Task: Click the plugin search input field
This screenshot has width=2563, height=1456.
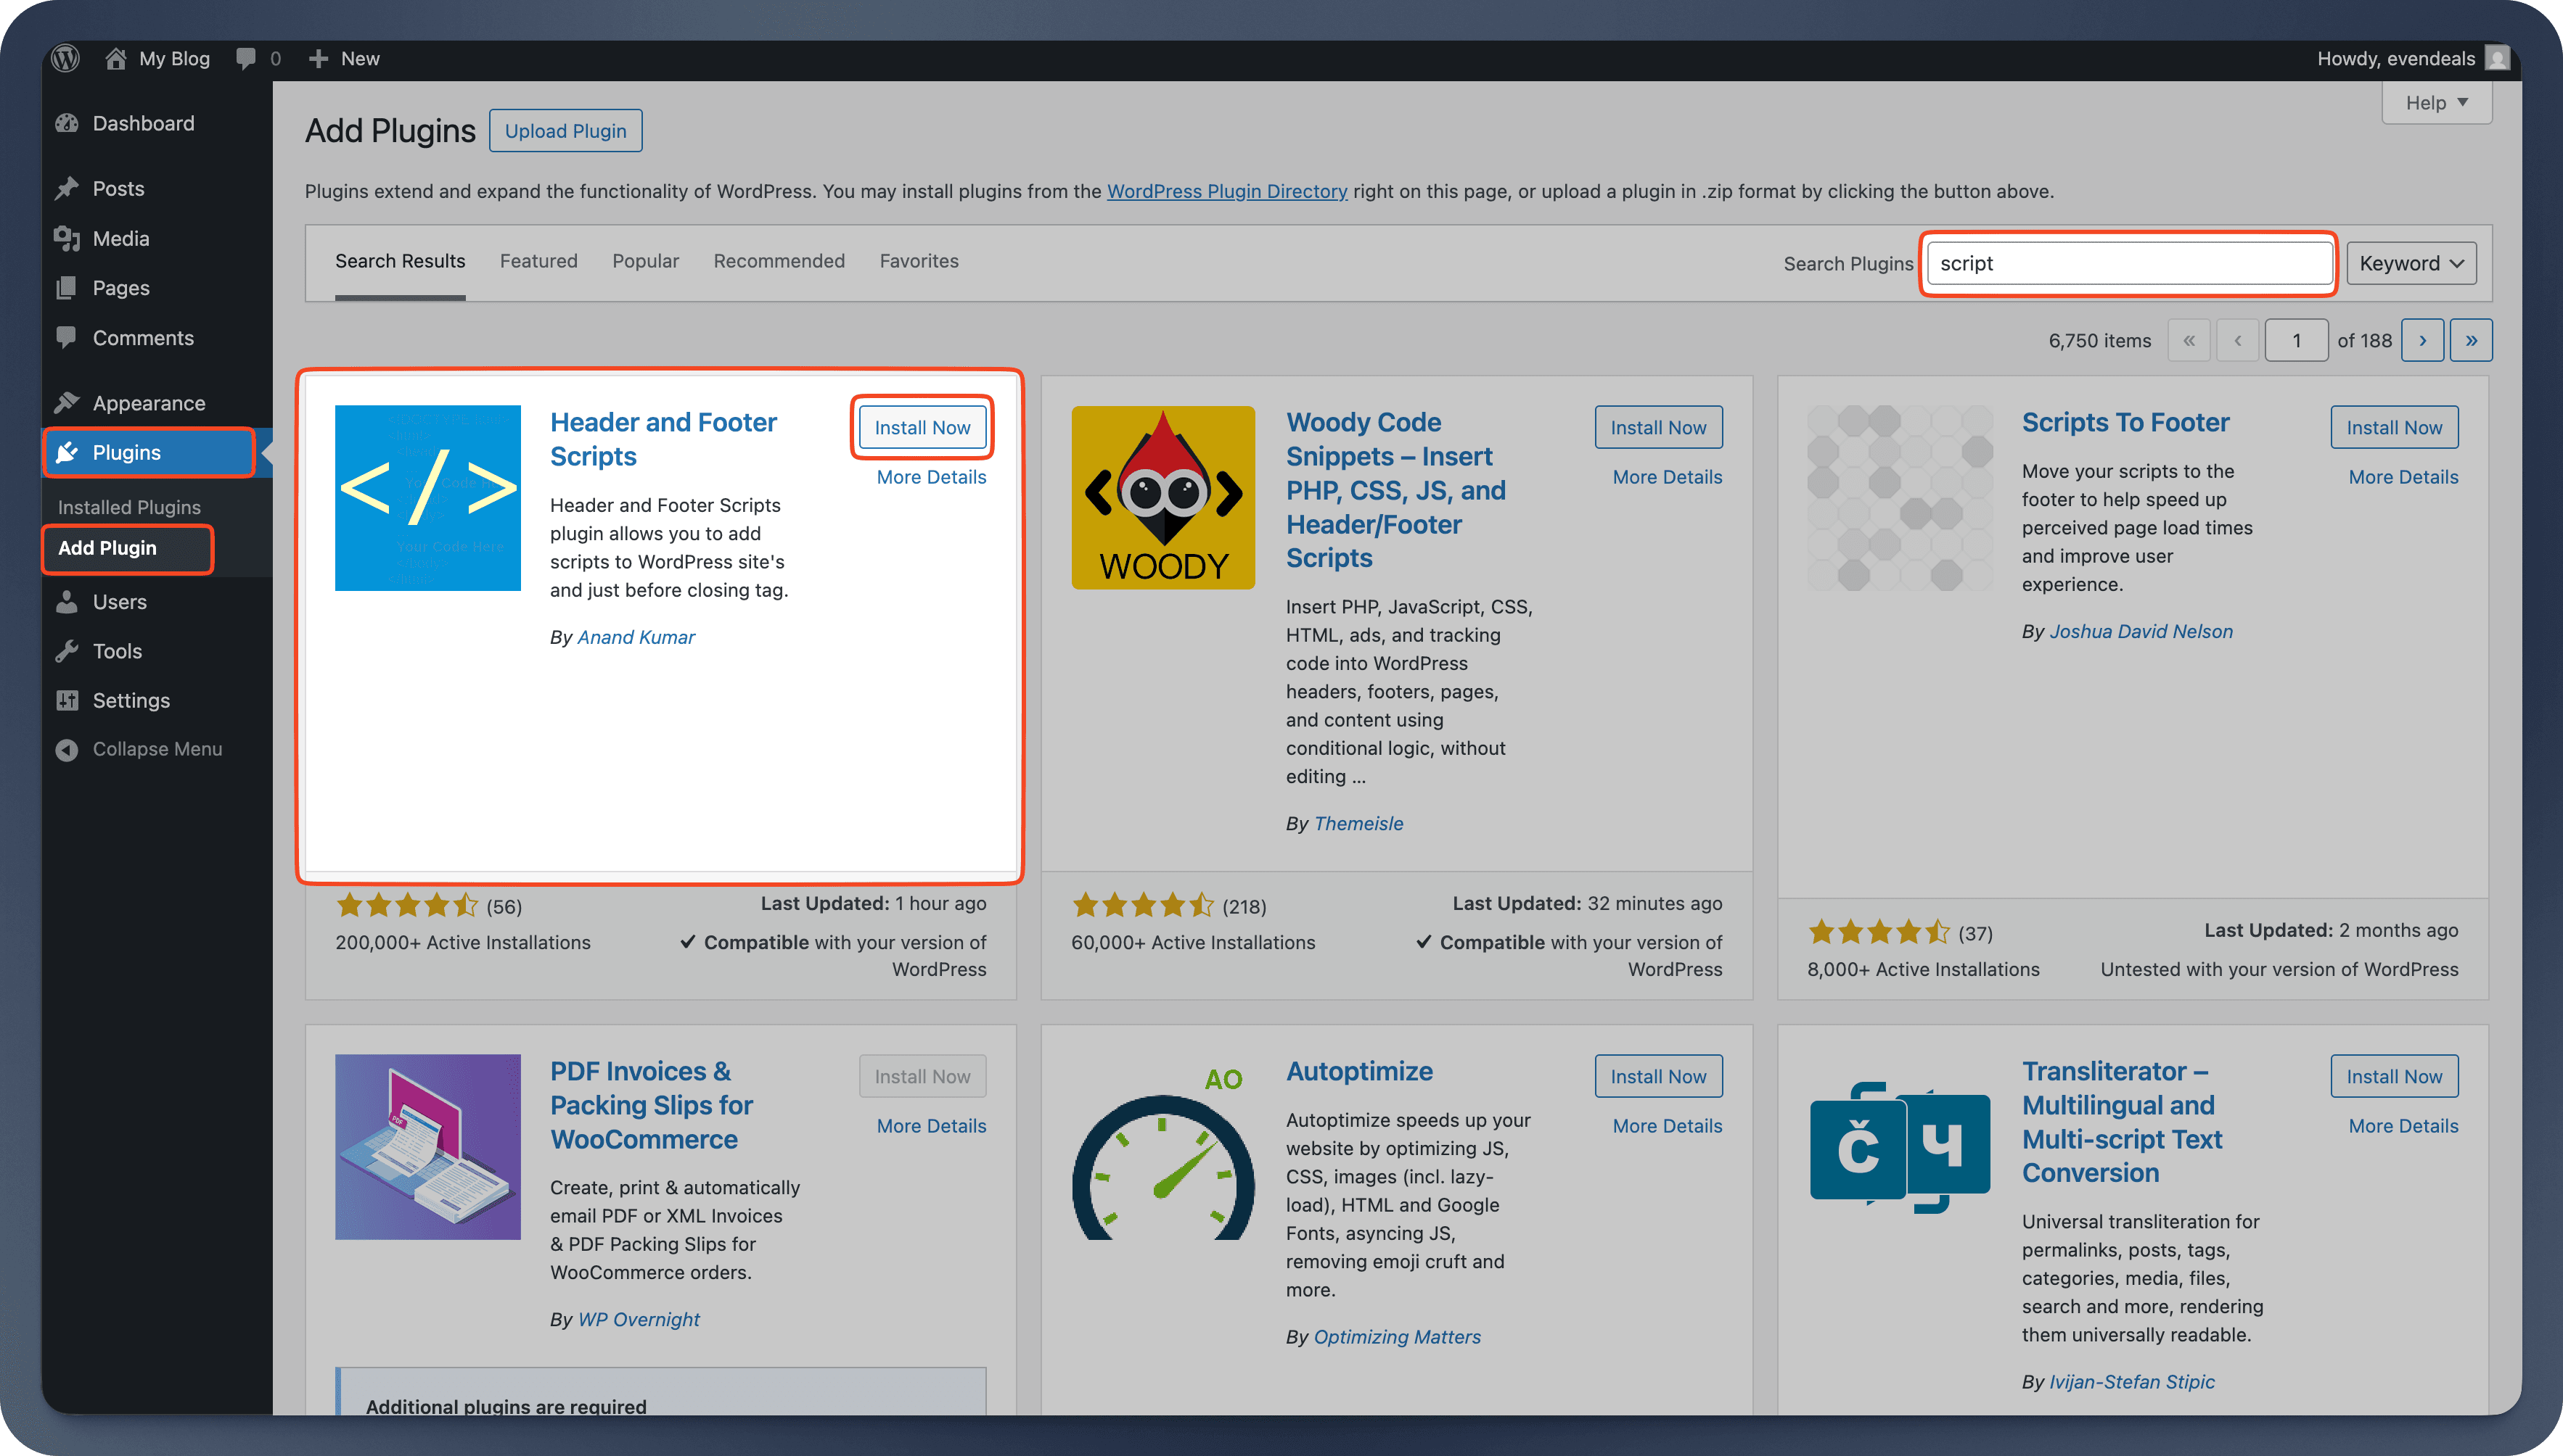Action: coord(2128,263)
